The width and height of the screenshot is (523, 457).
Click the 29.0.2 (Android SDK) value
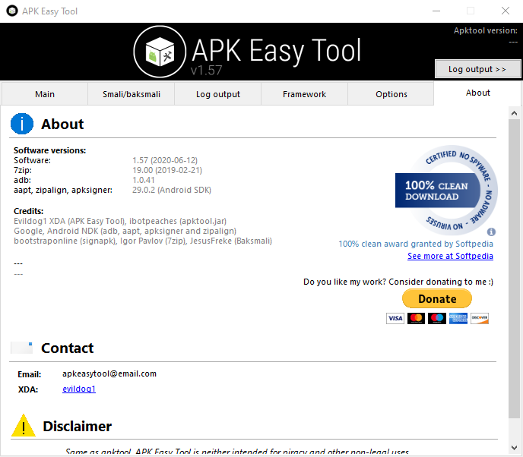(x=172, y=190)
